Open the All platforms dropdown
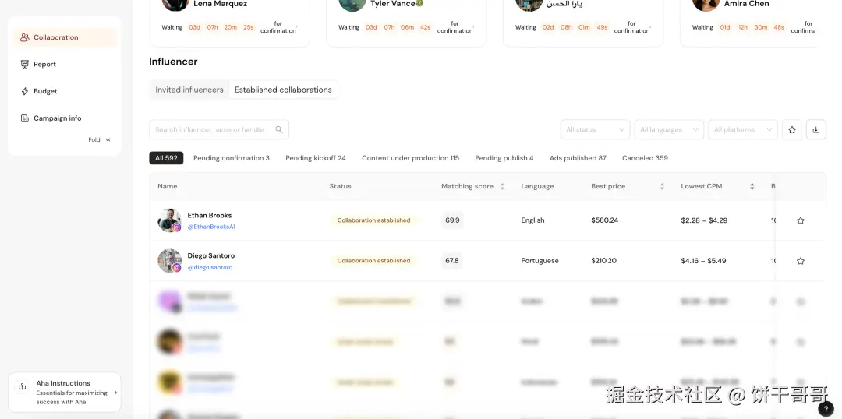Viewport: 842px width, 419px height. point(743,130)
